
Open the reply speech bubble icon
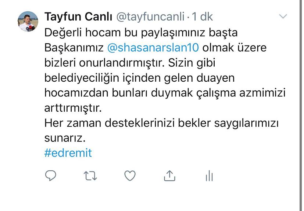pos(51,175)
